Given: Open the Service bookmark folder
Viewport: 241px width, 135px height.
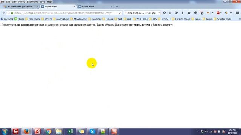Looking at the screenshot, I should point(197,19).
